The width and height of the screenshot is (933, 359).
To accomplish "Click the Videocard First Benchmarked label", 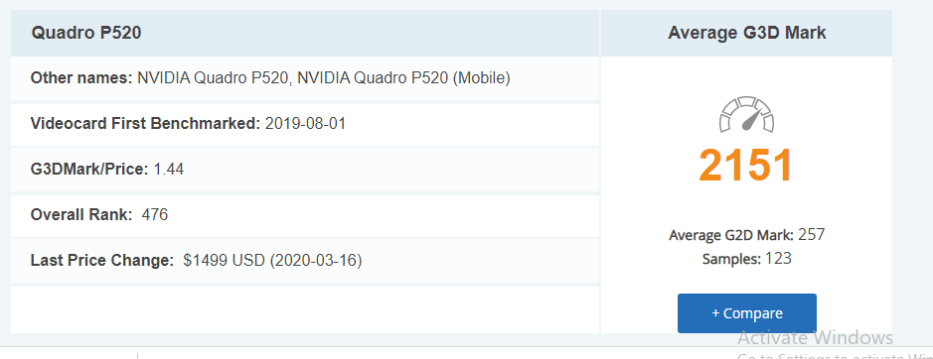I will click(x=146, y=124).
